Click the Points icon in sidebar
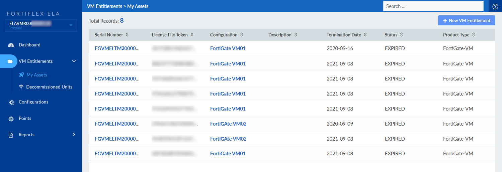Viewport: 502px width, 172px height. (x=11, y=119)
